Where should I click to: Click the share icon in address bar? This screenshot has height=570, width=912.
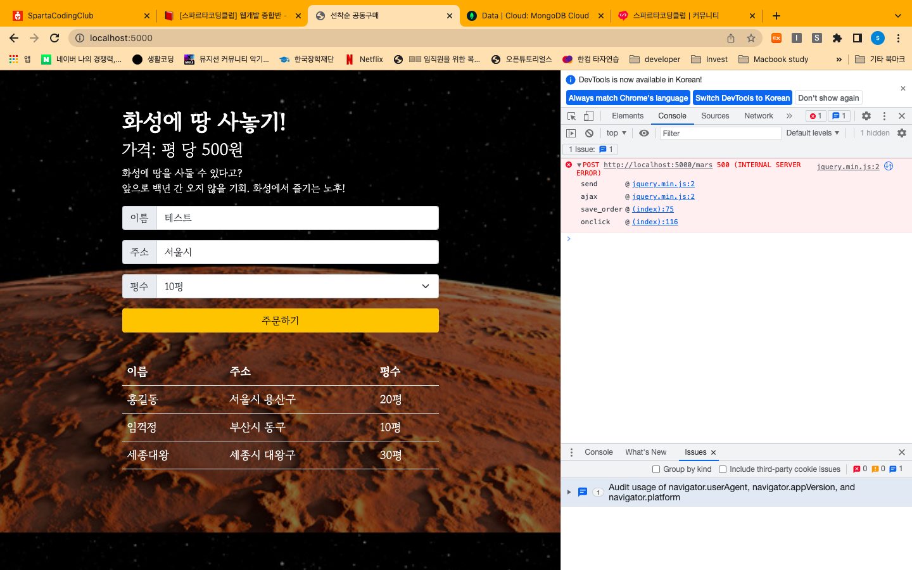[x=731, y=38]
